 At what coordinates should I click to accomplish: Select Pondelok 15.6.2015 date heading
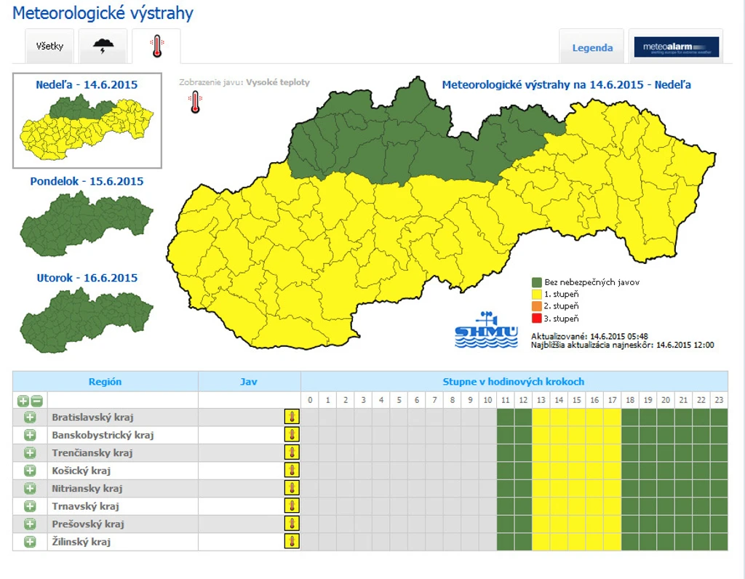(x=87, y=181)
